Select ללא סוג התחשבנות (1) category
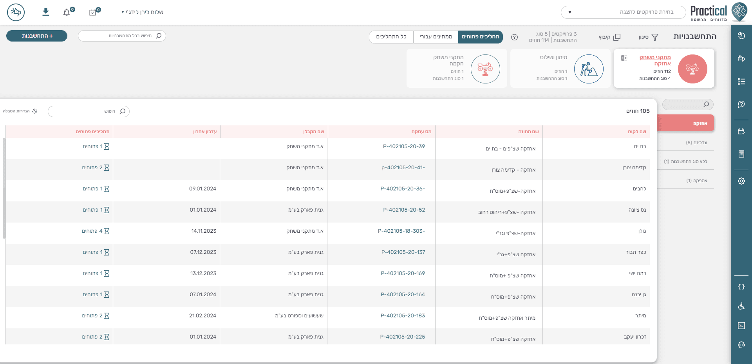The image size is (752, 364). [685, 161]
